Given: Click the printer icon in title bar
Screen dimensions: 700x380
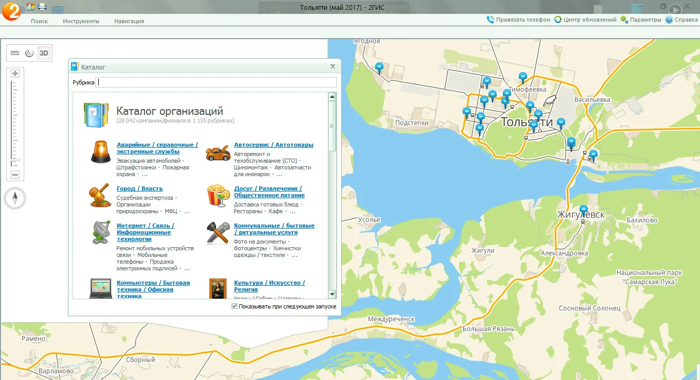Looking at the screenshot, I should pos(42,7).
